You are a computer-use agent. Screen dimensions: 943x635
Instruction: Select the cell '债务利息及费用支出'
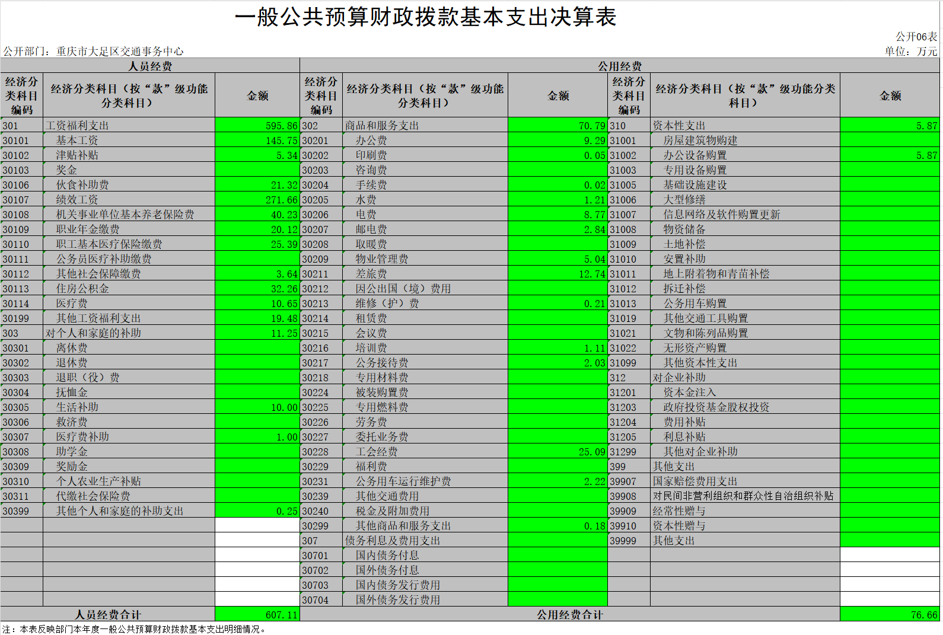[425, 540]
